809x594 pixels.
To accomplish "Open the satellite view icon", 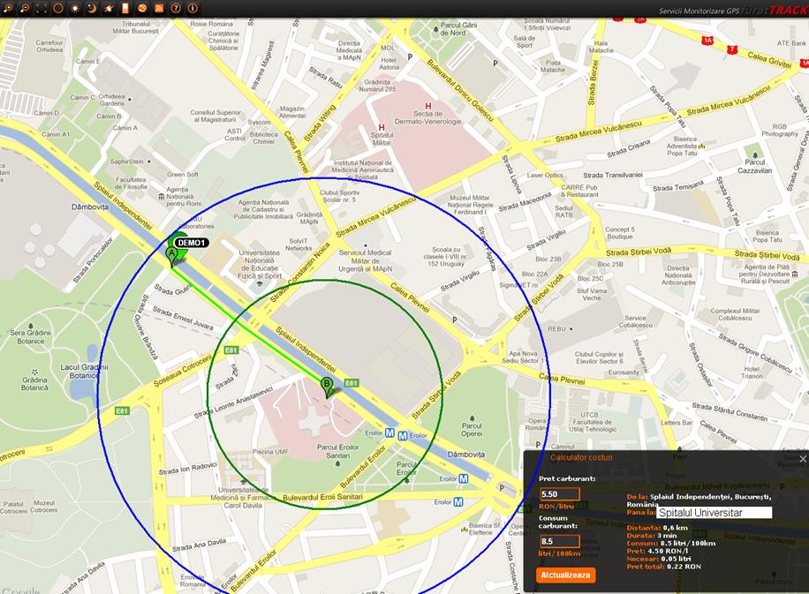I will (x=109, y=8).
